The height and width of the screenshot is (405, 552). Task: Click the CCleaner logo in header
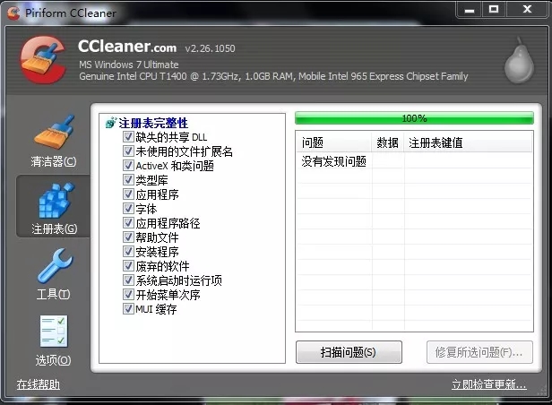pos(44,60)
